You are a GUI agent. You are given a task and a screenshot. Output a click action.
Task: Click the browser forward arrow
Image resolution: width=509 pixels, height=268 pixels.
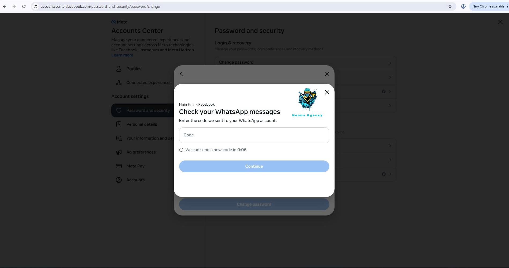pos(14,6)
